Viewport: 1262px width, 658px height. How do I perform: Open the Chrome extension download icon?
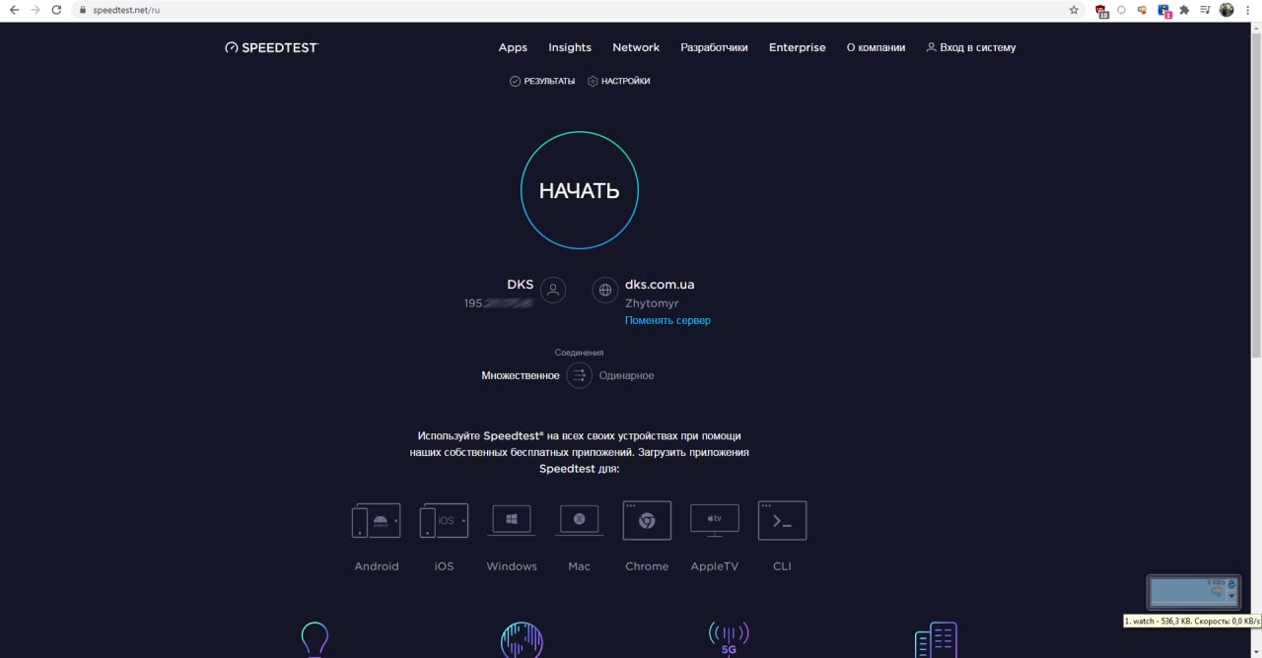pos(647,520)
